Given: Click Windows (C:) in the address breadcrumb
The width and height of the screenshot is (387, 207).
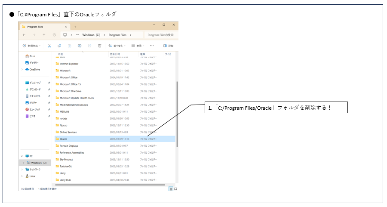Looking at the screenshot, I should [x=91, y=35].
